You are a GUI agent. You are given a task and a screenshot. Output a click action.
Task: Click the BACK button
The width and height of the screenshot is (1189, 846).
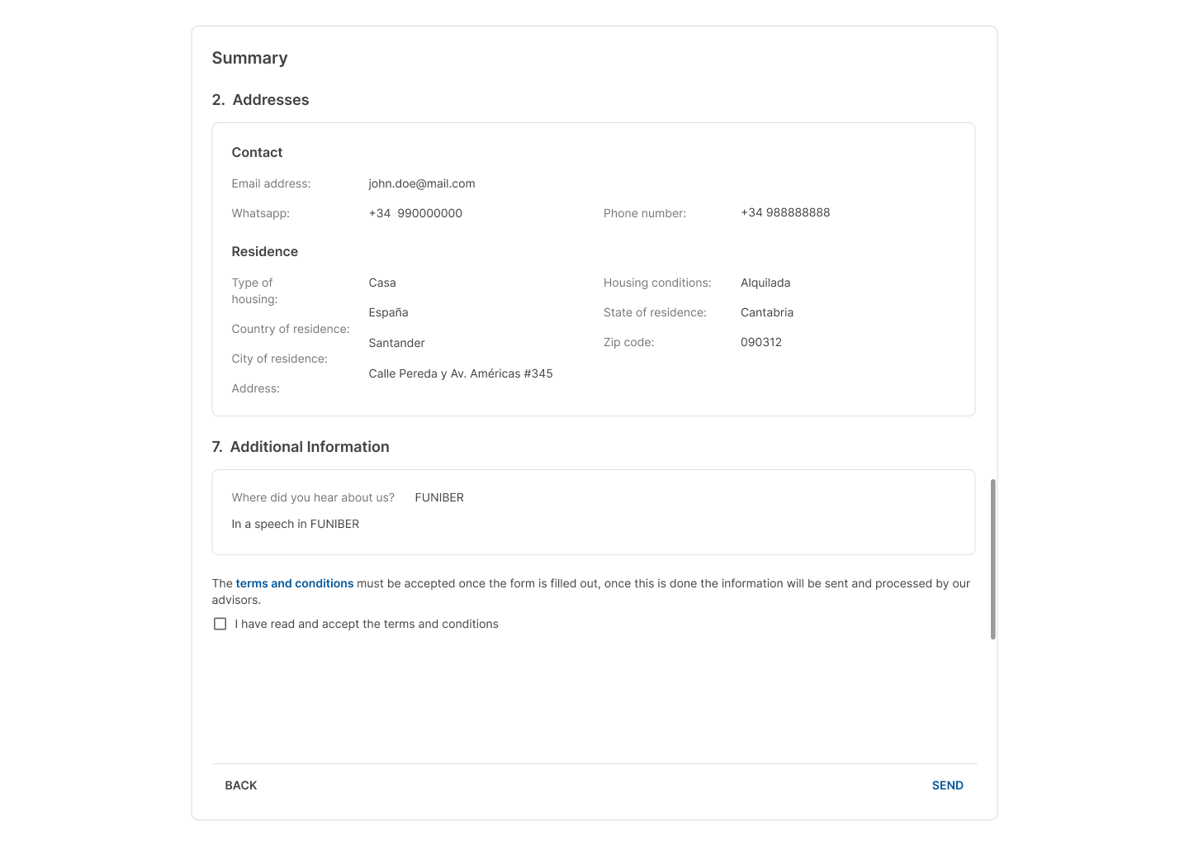[241, 786]
